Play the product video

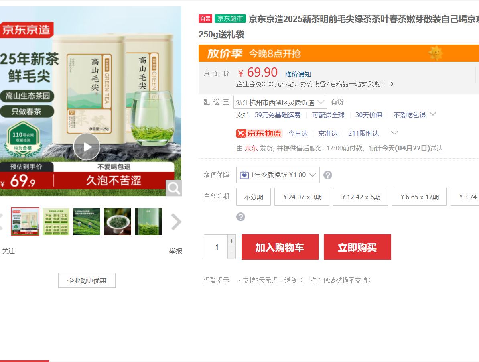(87, 147)
